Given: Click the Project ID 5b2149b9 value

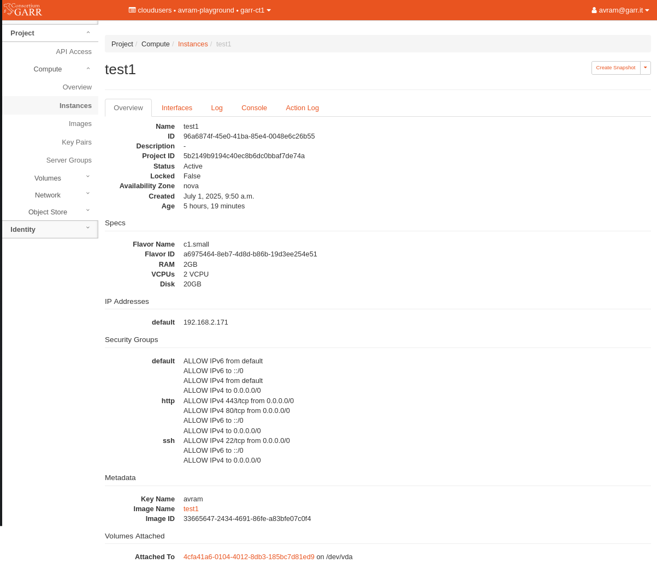Looking at the screenshot, I should [244, 156].
